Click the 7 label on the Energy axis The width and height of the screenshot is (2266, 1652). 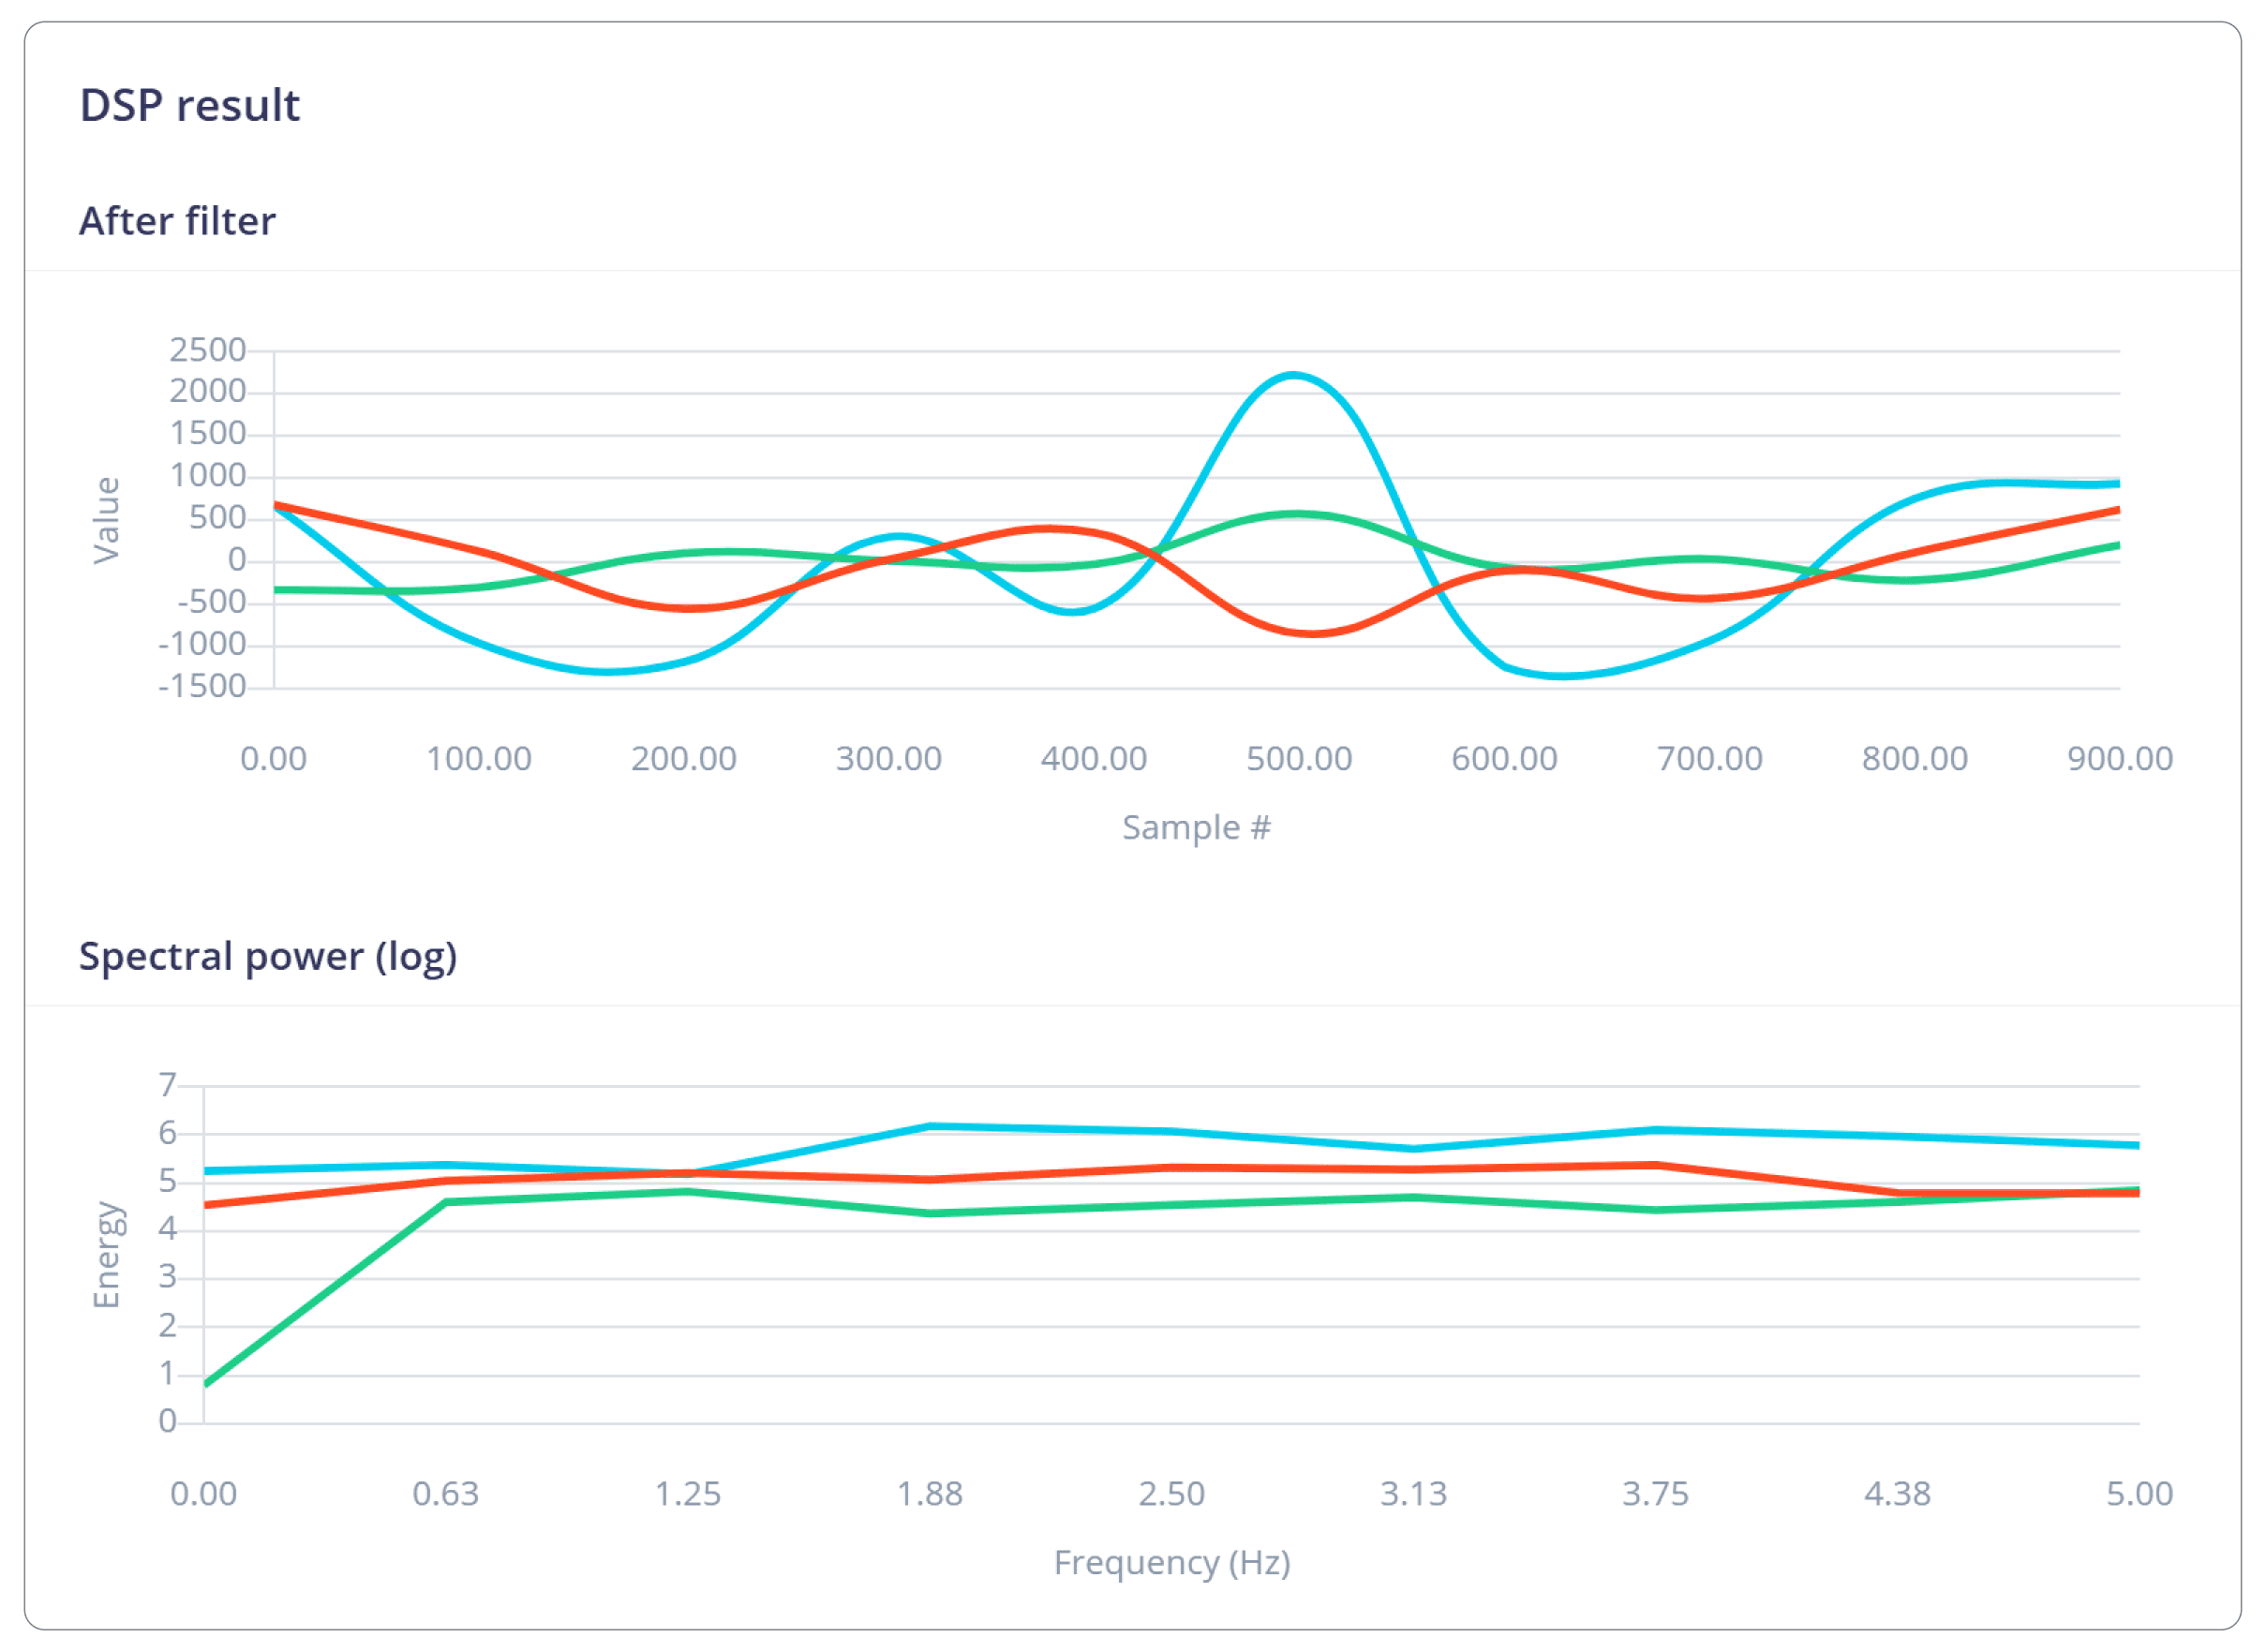(167, 1085)
